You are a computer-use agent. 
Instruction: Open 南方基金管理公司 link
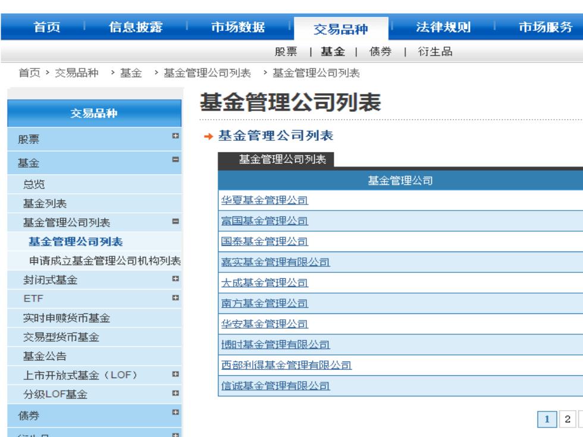coord(264,304)
